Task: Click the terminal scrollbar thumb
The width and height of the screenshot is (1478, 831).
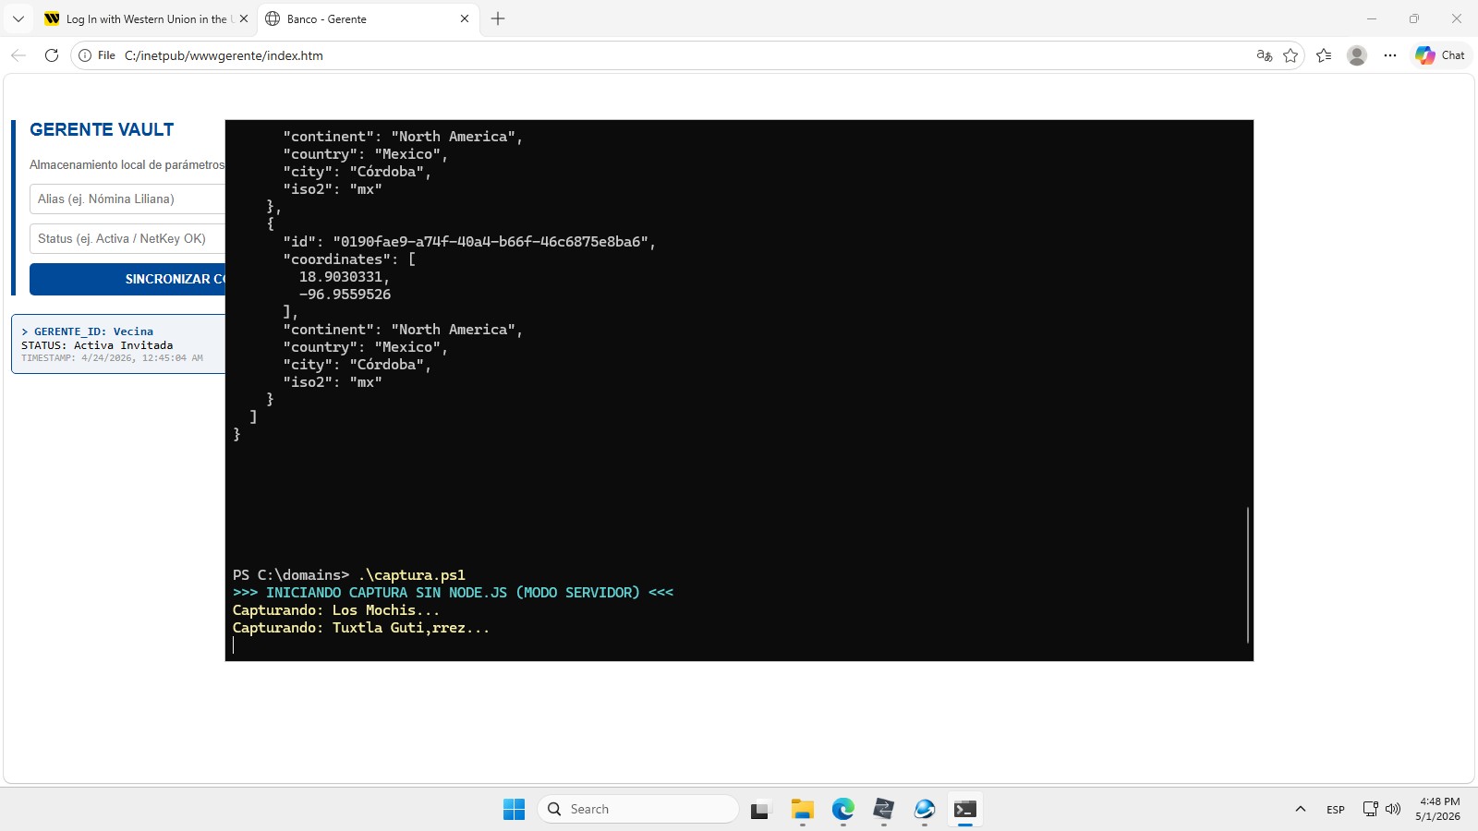Action: click(x=1247, y=574)
